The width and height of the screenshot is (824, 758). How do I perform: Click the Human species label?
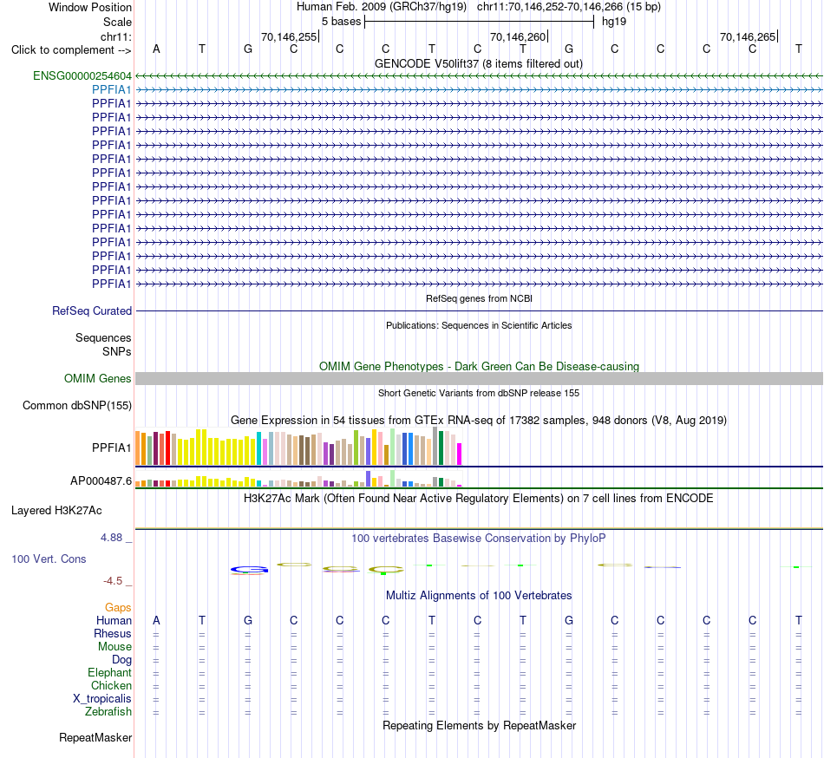114,621
